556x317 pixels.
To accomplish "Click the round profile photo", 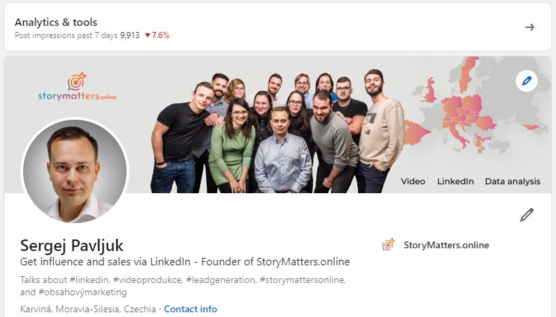I will (x=75, y=171).
